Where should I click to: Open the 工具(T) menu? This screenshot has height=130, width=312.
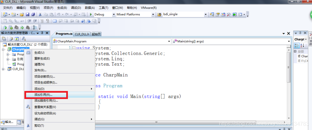coord(103,8)
